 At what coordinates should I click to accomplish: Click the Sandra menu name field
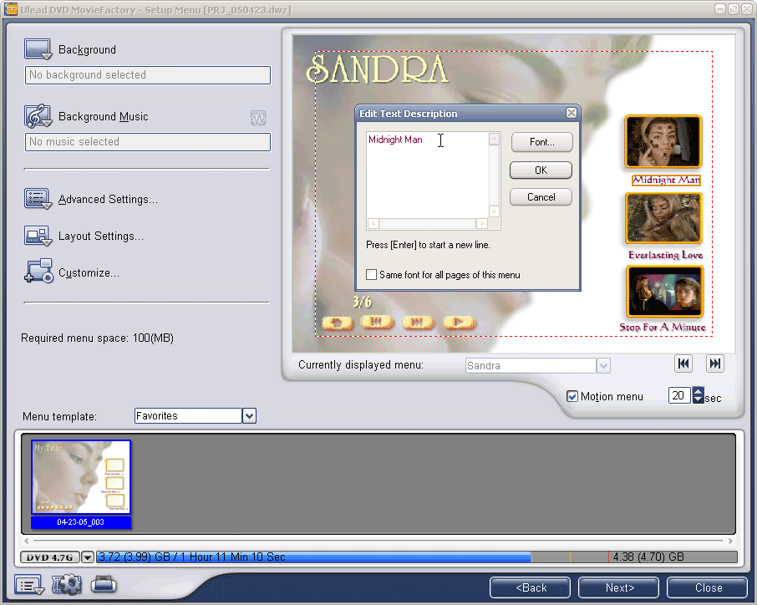click(x=531, y=365)
